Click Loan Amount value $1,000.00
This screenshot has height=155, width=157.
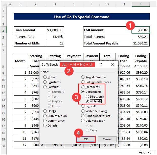tap(55, 30)
